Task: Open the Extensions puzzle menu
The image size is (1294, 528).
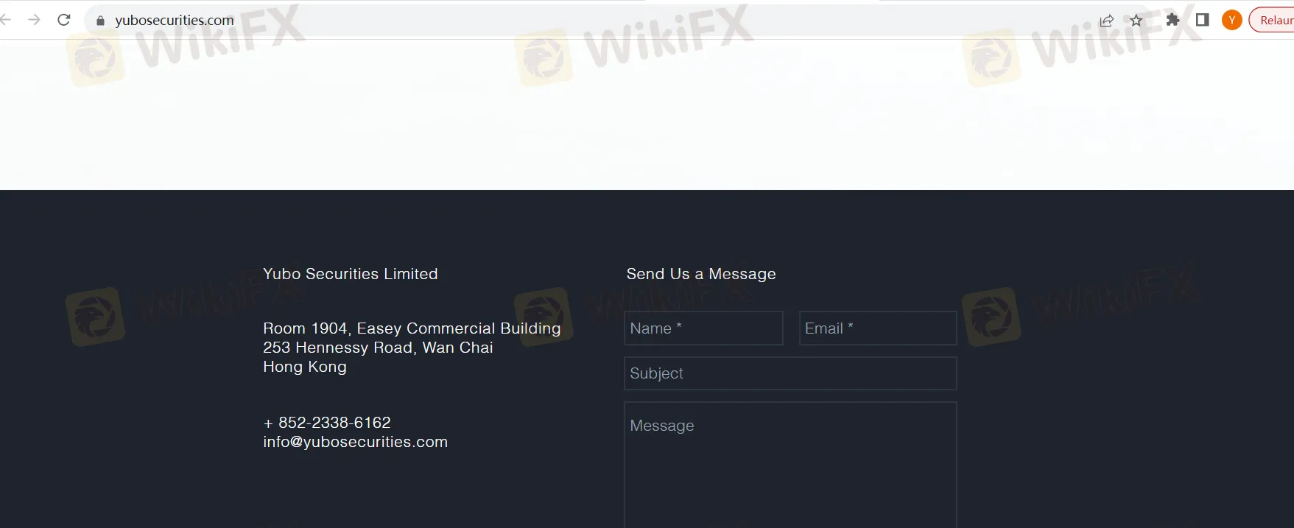Action: (1172, 20)
